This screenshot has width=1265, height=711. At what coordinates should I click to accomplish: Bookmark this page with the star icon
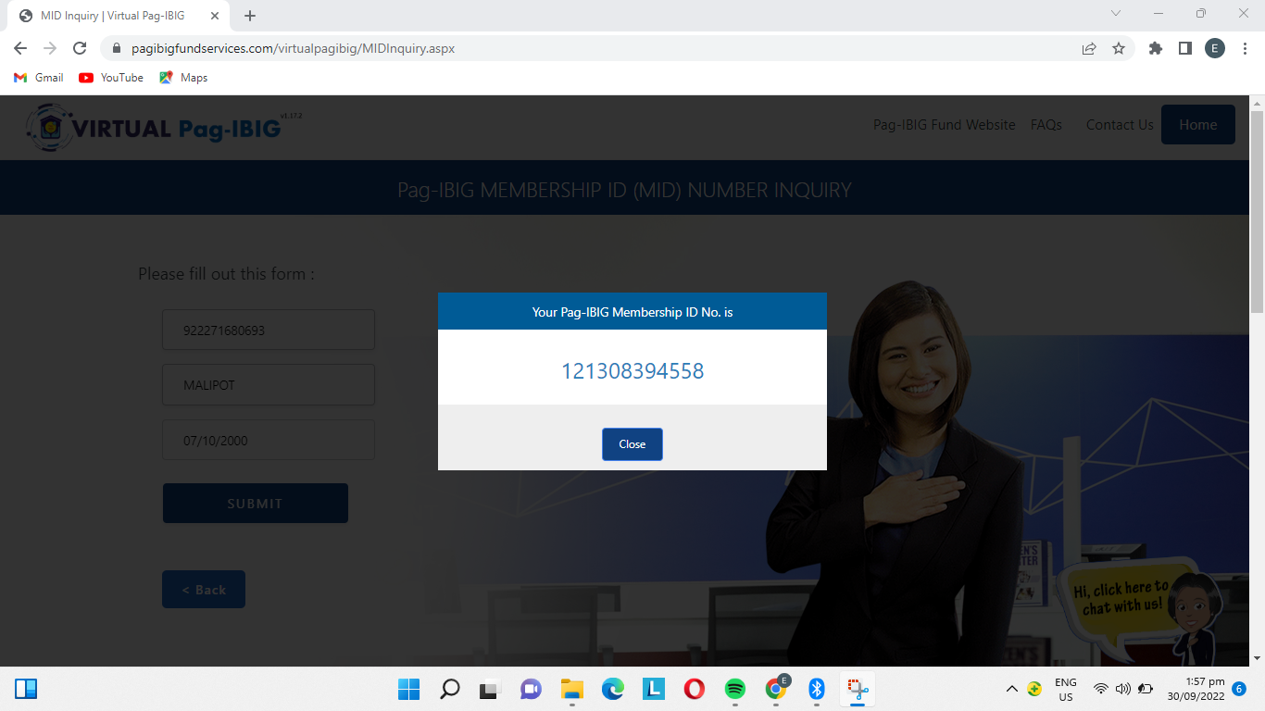(1118, 48)
